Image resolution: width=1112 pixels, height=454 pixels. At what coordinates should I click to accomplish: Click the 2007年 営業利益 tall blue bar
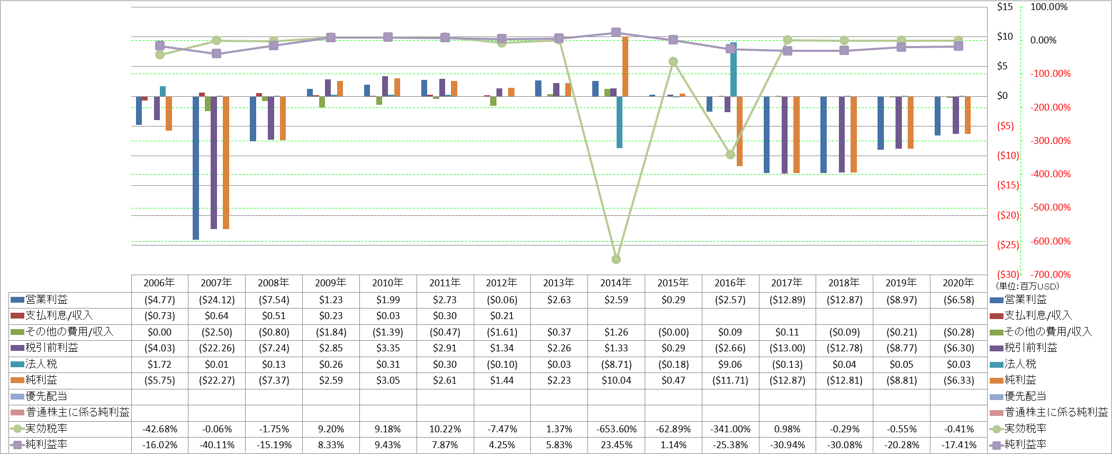tap(196, 168)
